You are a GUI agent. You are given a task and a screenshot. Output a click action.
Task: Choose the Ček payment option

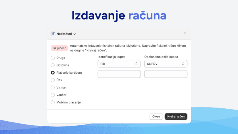point(53,80)
